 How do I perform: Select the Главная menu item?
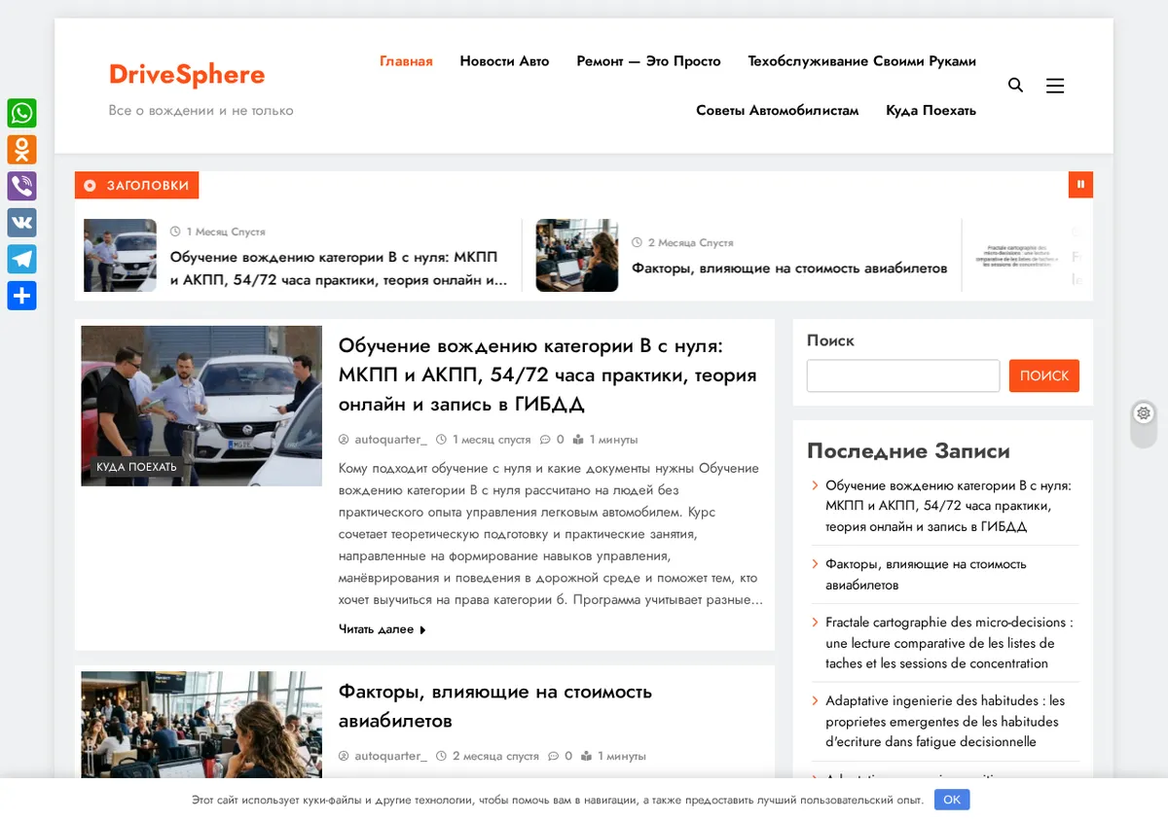click(406, 61)
